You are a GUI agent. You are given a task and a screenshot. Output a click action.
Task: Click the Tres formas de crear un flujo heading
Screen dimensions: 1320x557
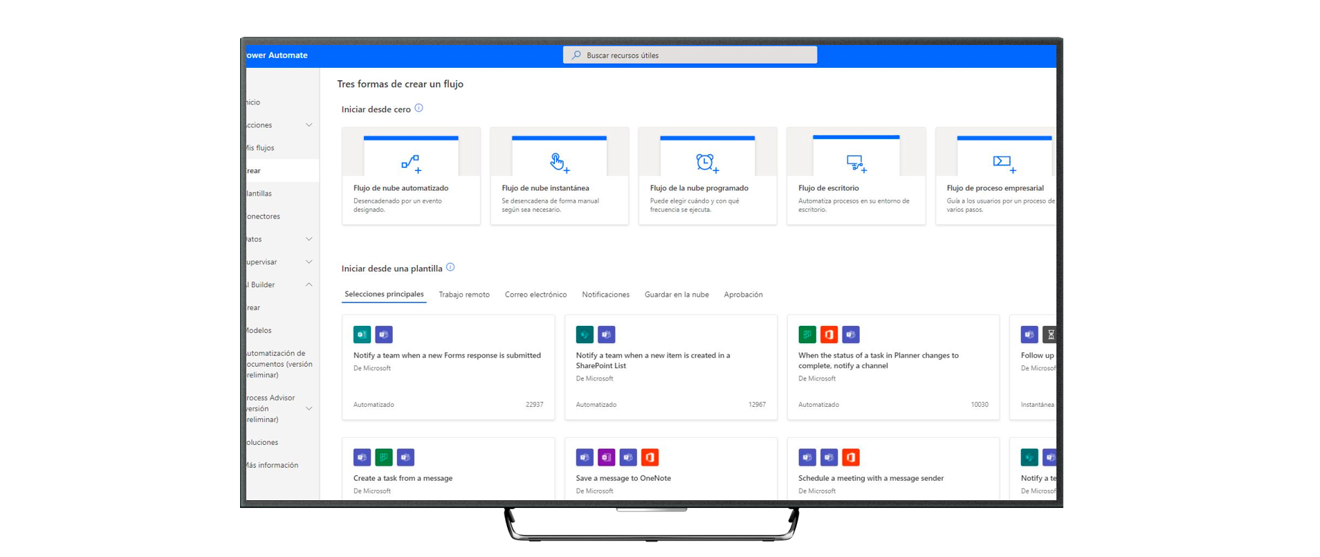(400, 84)
